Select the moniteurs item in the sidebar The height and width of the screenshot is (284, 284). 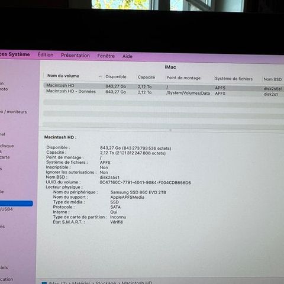(x=14, y=112)
